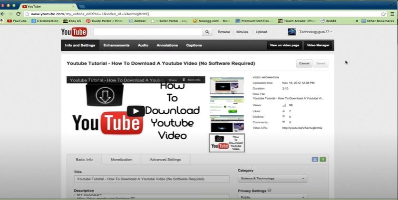The width and height of the screenshot is (398, 200).
Task: Open the Technologyguru77 account dropdown
Action: coord(316,32)
